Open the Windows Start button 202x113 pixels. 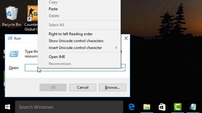(x=8, y=107)
